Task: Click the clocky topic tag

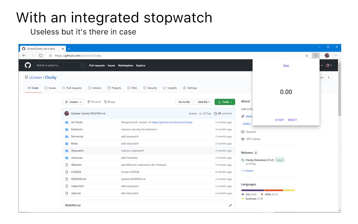Action: tap(247, 123)
